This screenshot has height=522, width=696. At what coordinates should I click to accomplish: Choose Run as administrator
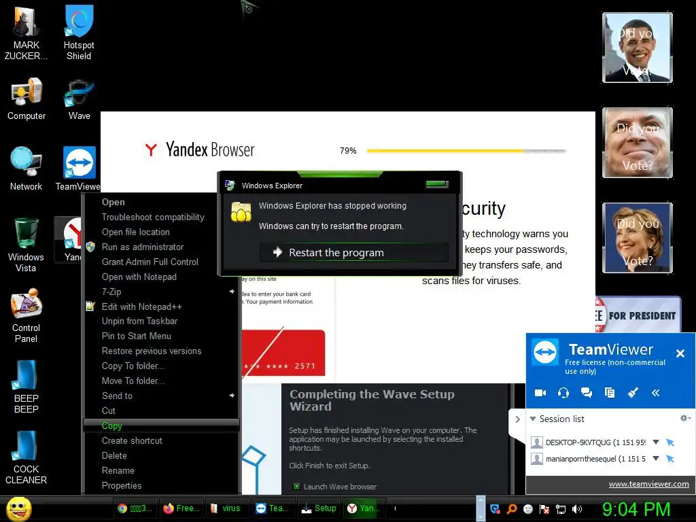click(x=162, y=247)
